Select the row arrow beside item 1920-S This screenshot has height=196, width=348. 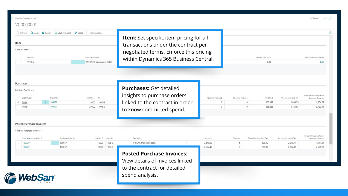click(21, 62)
